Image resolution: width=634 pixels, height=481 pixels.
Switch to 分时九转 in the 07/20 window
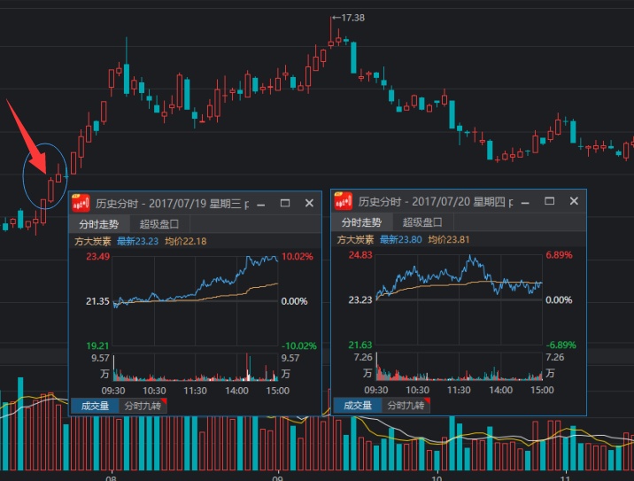tap(405, 406)
